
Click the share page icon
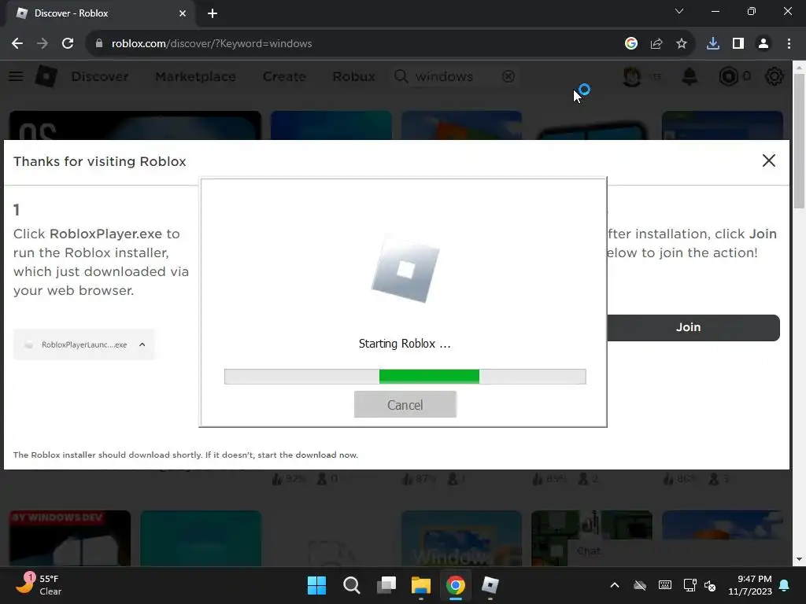[x=656, y=44]
